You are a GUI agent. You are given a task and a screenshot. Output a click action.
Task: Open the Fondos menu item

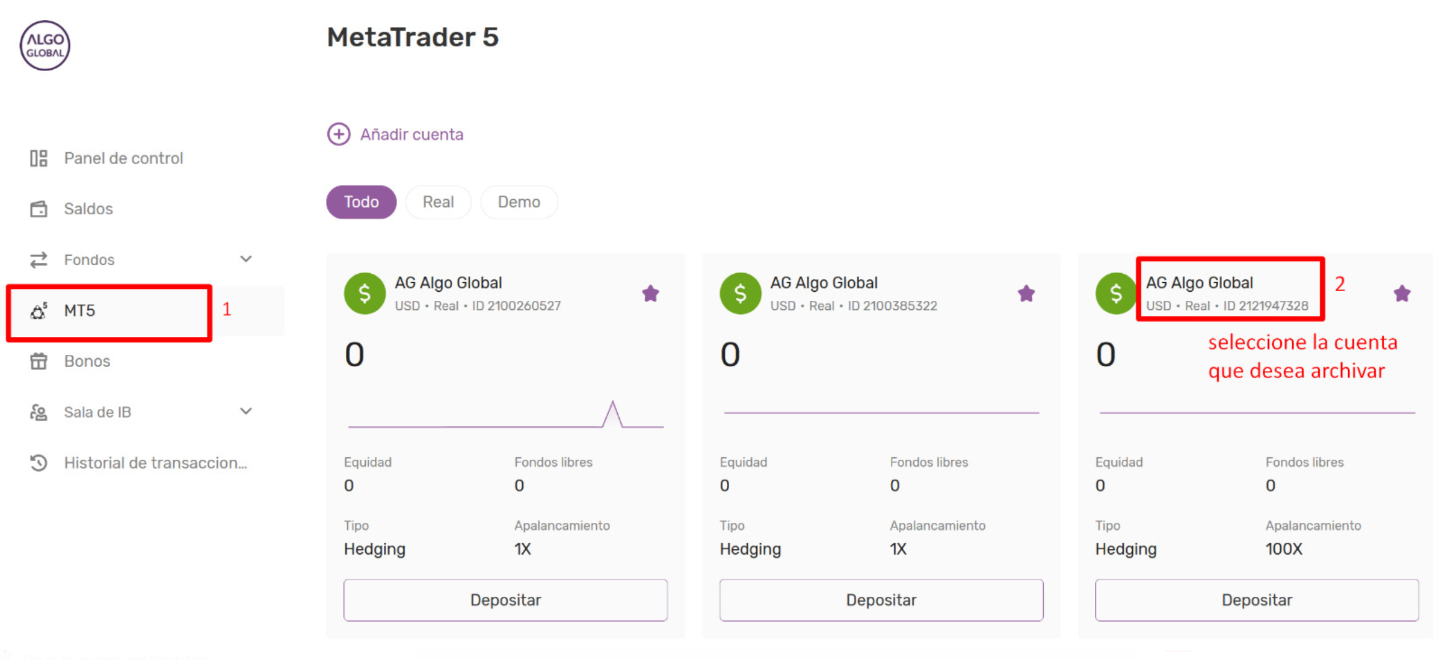click(x=89, y=260)
